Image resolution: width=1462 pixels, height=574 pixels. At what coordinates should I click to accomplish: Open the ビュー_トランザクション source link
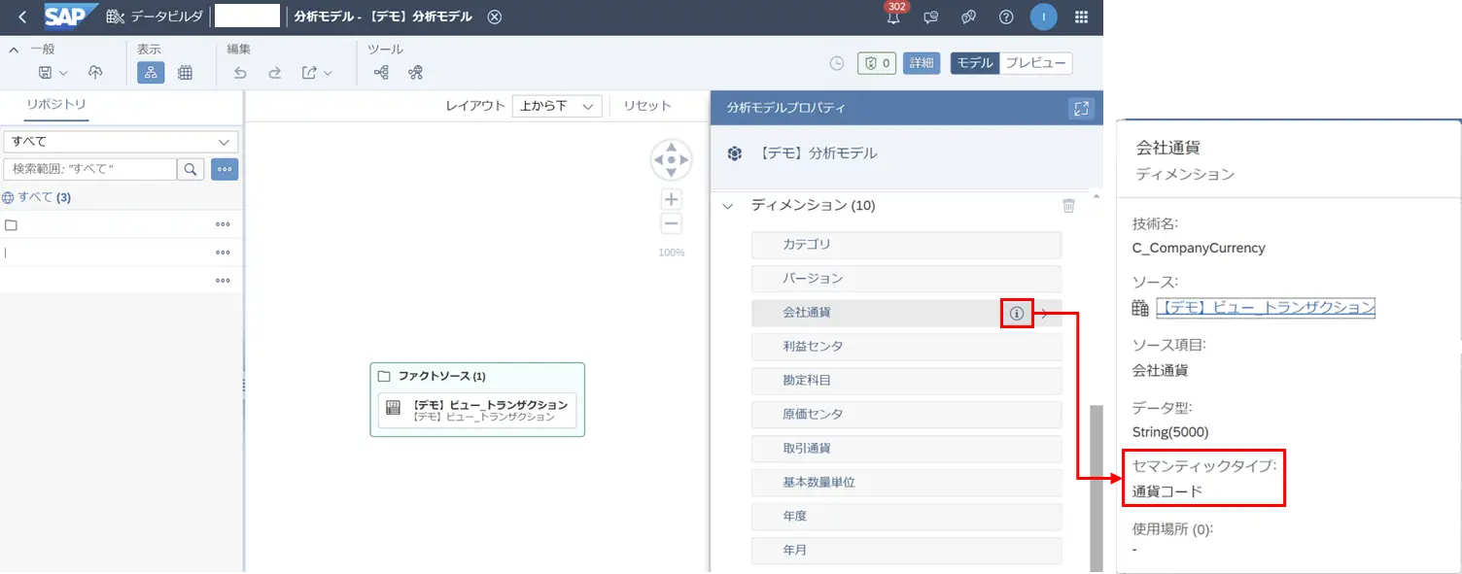[1266, 308]
